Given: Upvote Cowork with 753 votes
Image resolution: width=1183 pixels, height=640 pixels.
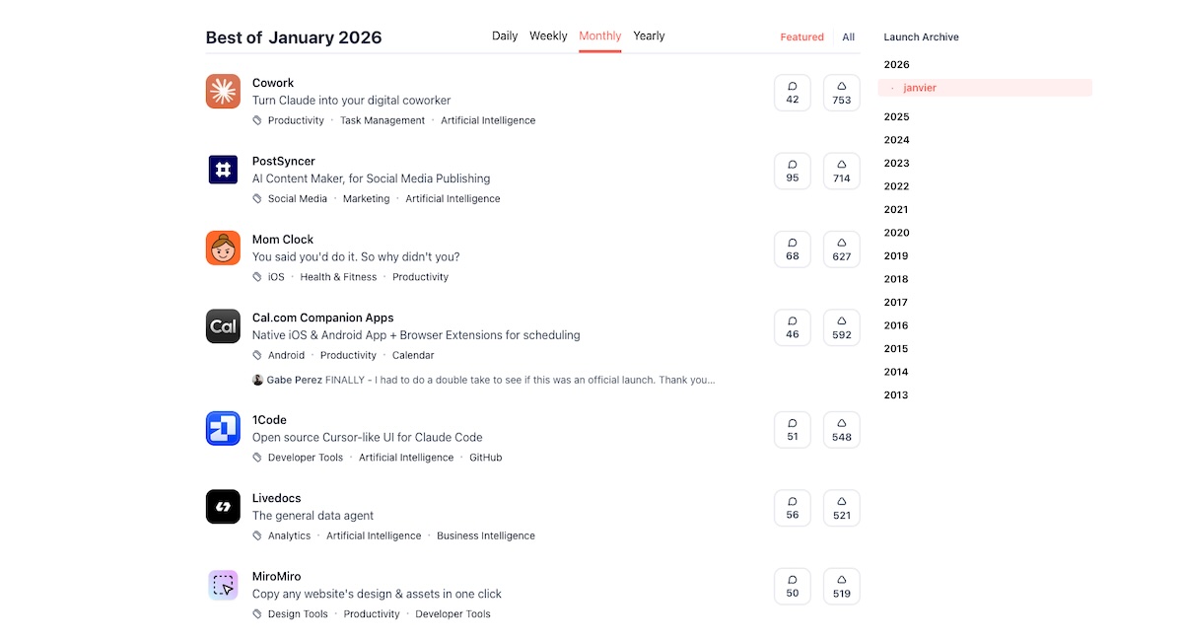Looking at the screenshot, I should (x=841, y=93).
